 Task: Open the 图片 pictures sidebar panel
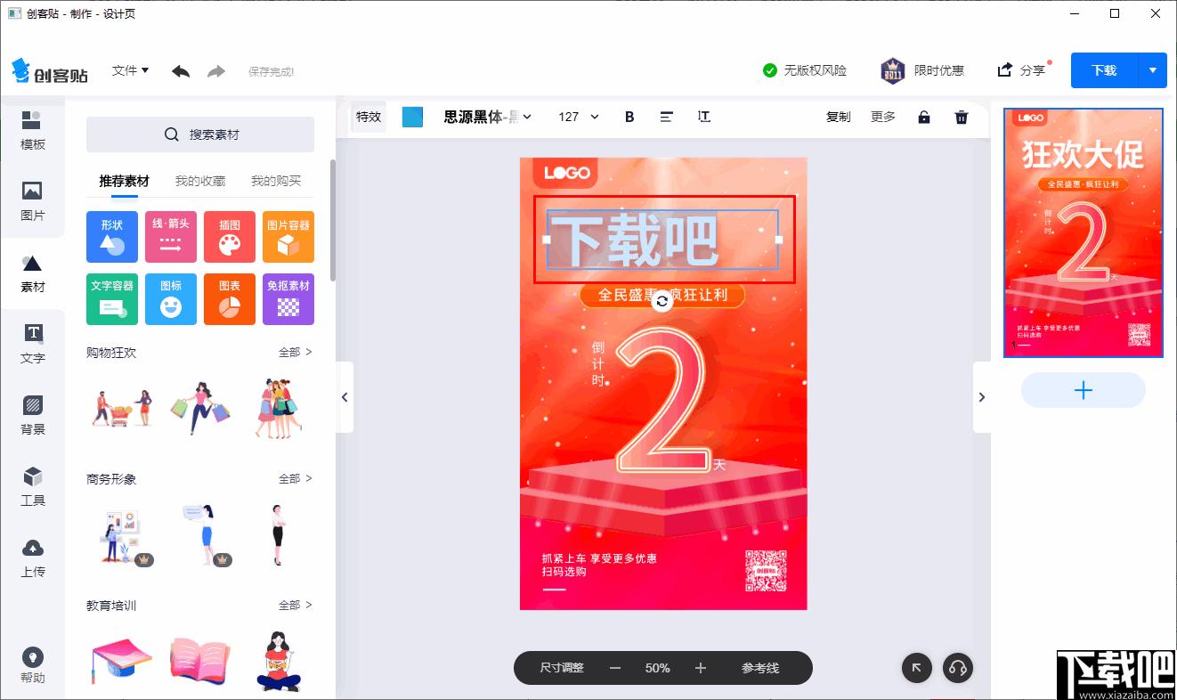click(x=32, y=201)
